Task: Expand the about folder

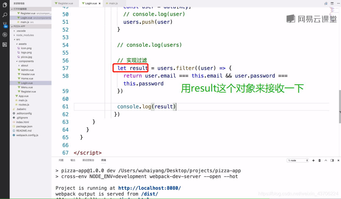Action: (x=30, y=65)
